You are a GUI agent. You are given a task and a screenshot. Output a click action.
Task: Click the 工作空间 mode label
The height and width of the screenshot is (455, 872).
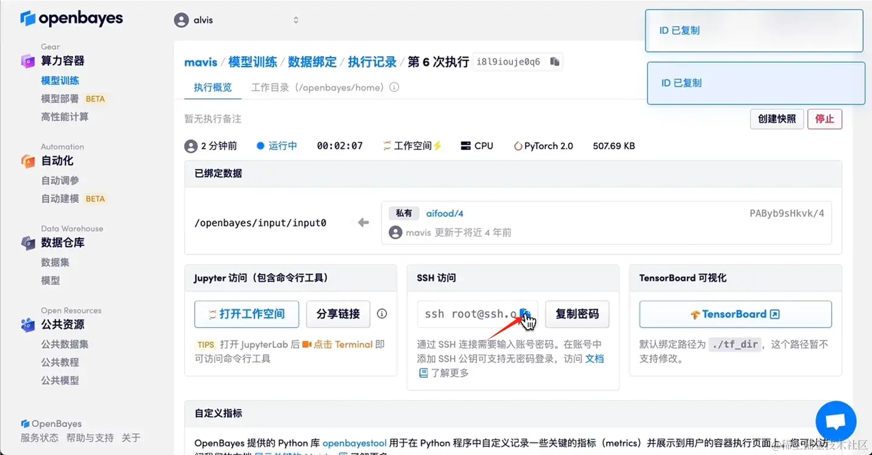coord(412,146)
